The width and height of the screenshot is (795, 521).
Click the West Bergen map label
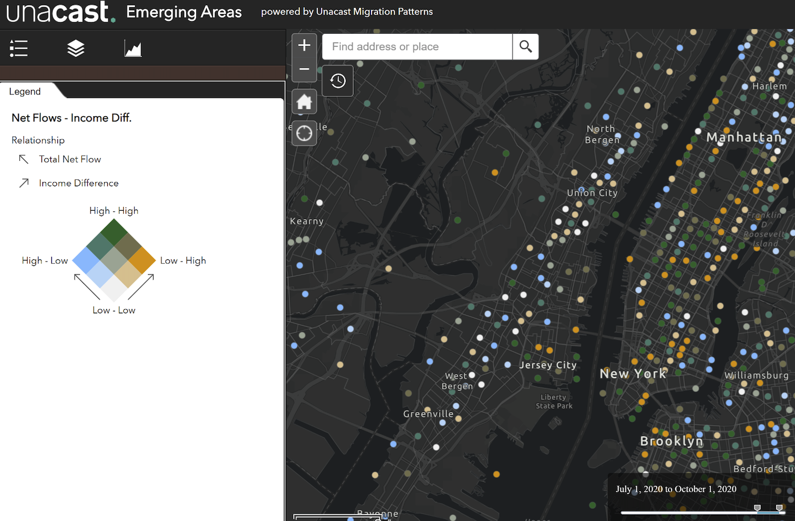(x=457, y=381)
